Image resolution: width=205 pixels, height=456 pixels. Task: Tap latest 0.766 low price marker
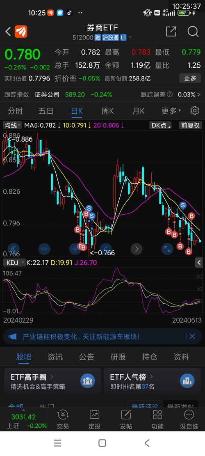[102, 253]
